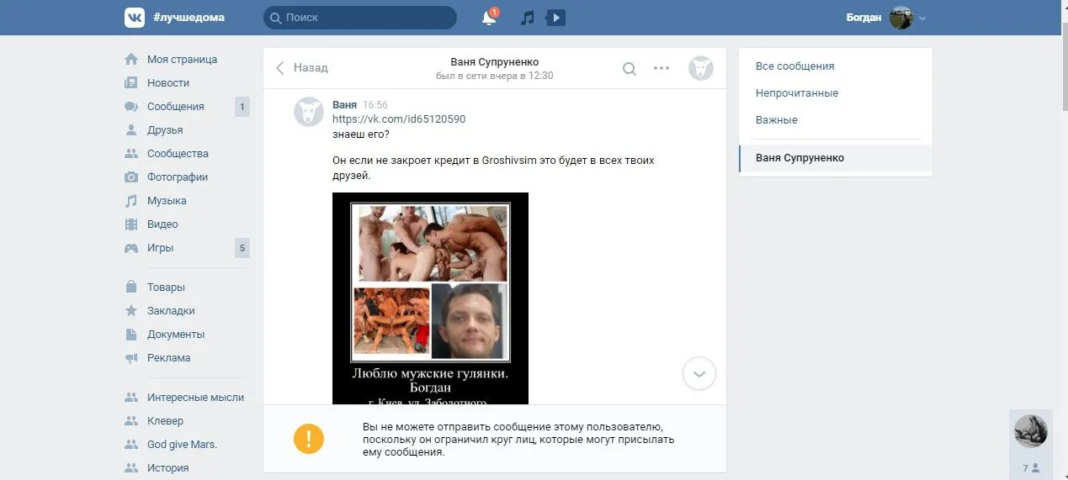Image resolution: width=1068 pixels, height=480 pixels.
Task: Click the VK logo in header
Action: [135, 18]
